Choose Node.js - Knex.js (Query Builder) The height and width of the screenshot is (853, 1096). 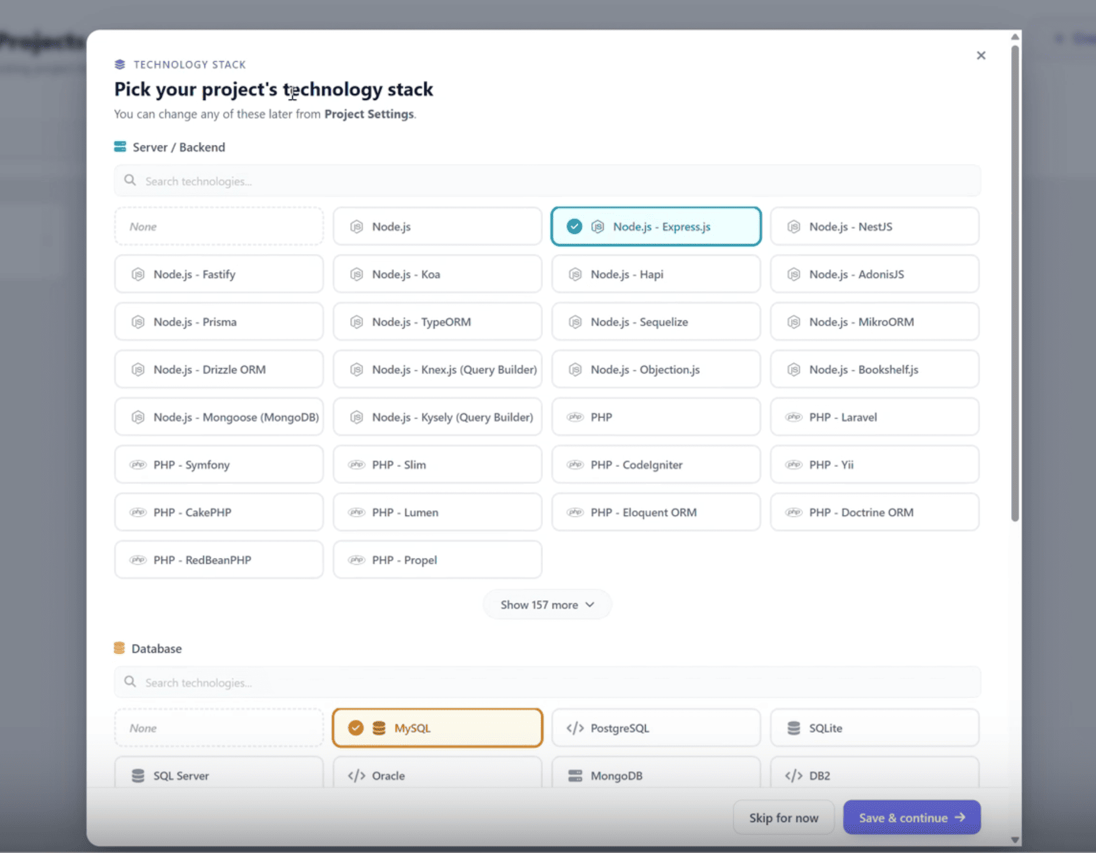(437, 369)
